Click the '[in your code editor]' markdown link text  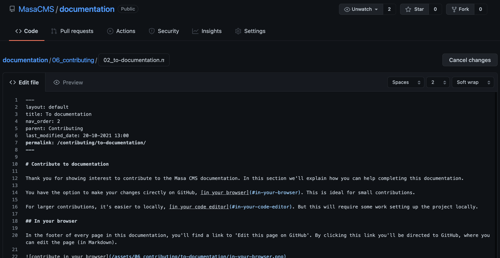click(199, 207)
